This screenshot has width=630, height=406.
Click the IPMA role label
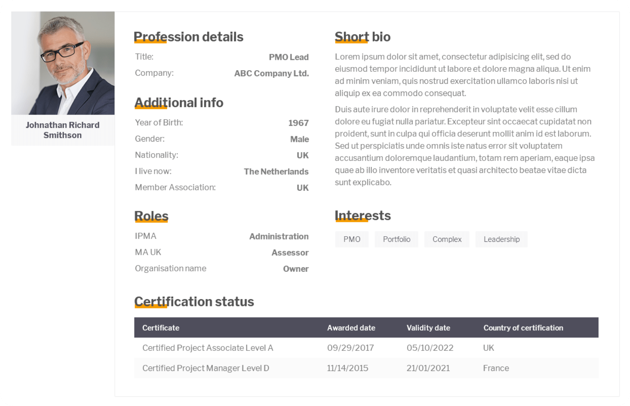point(146,236)
